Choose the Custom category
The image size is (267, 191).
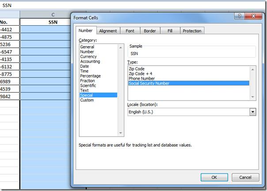87,100
